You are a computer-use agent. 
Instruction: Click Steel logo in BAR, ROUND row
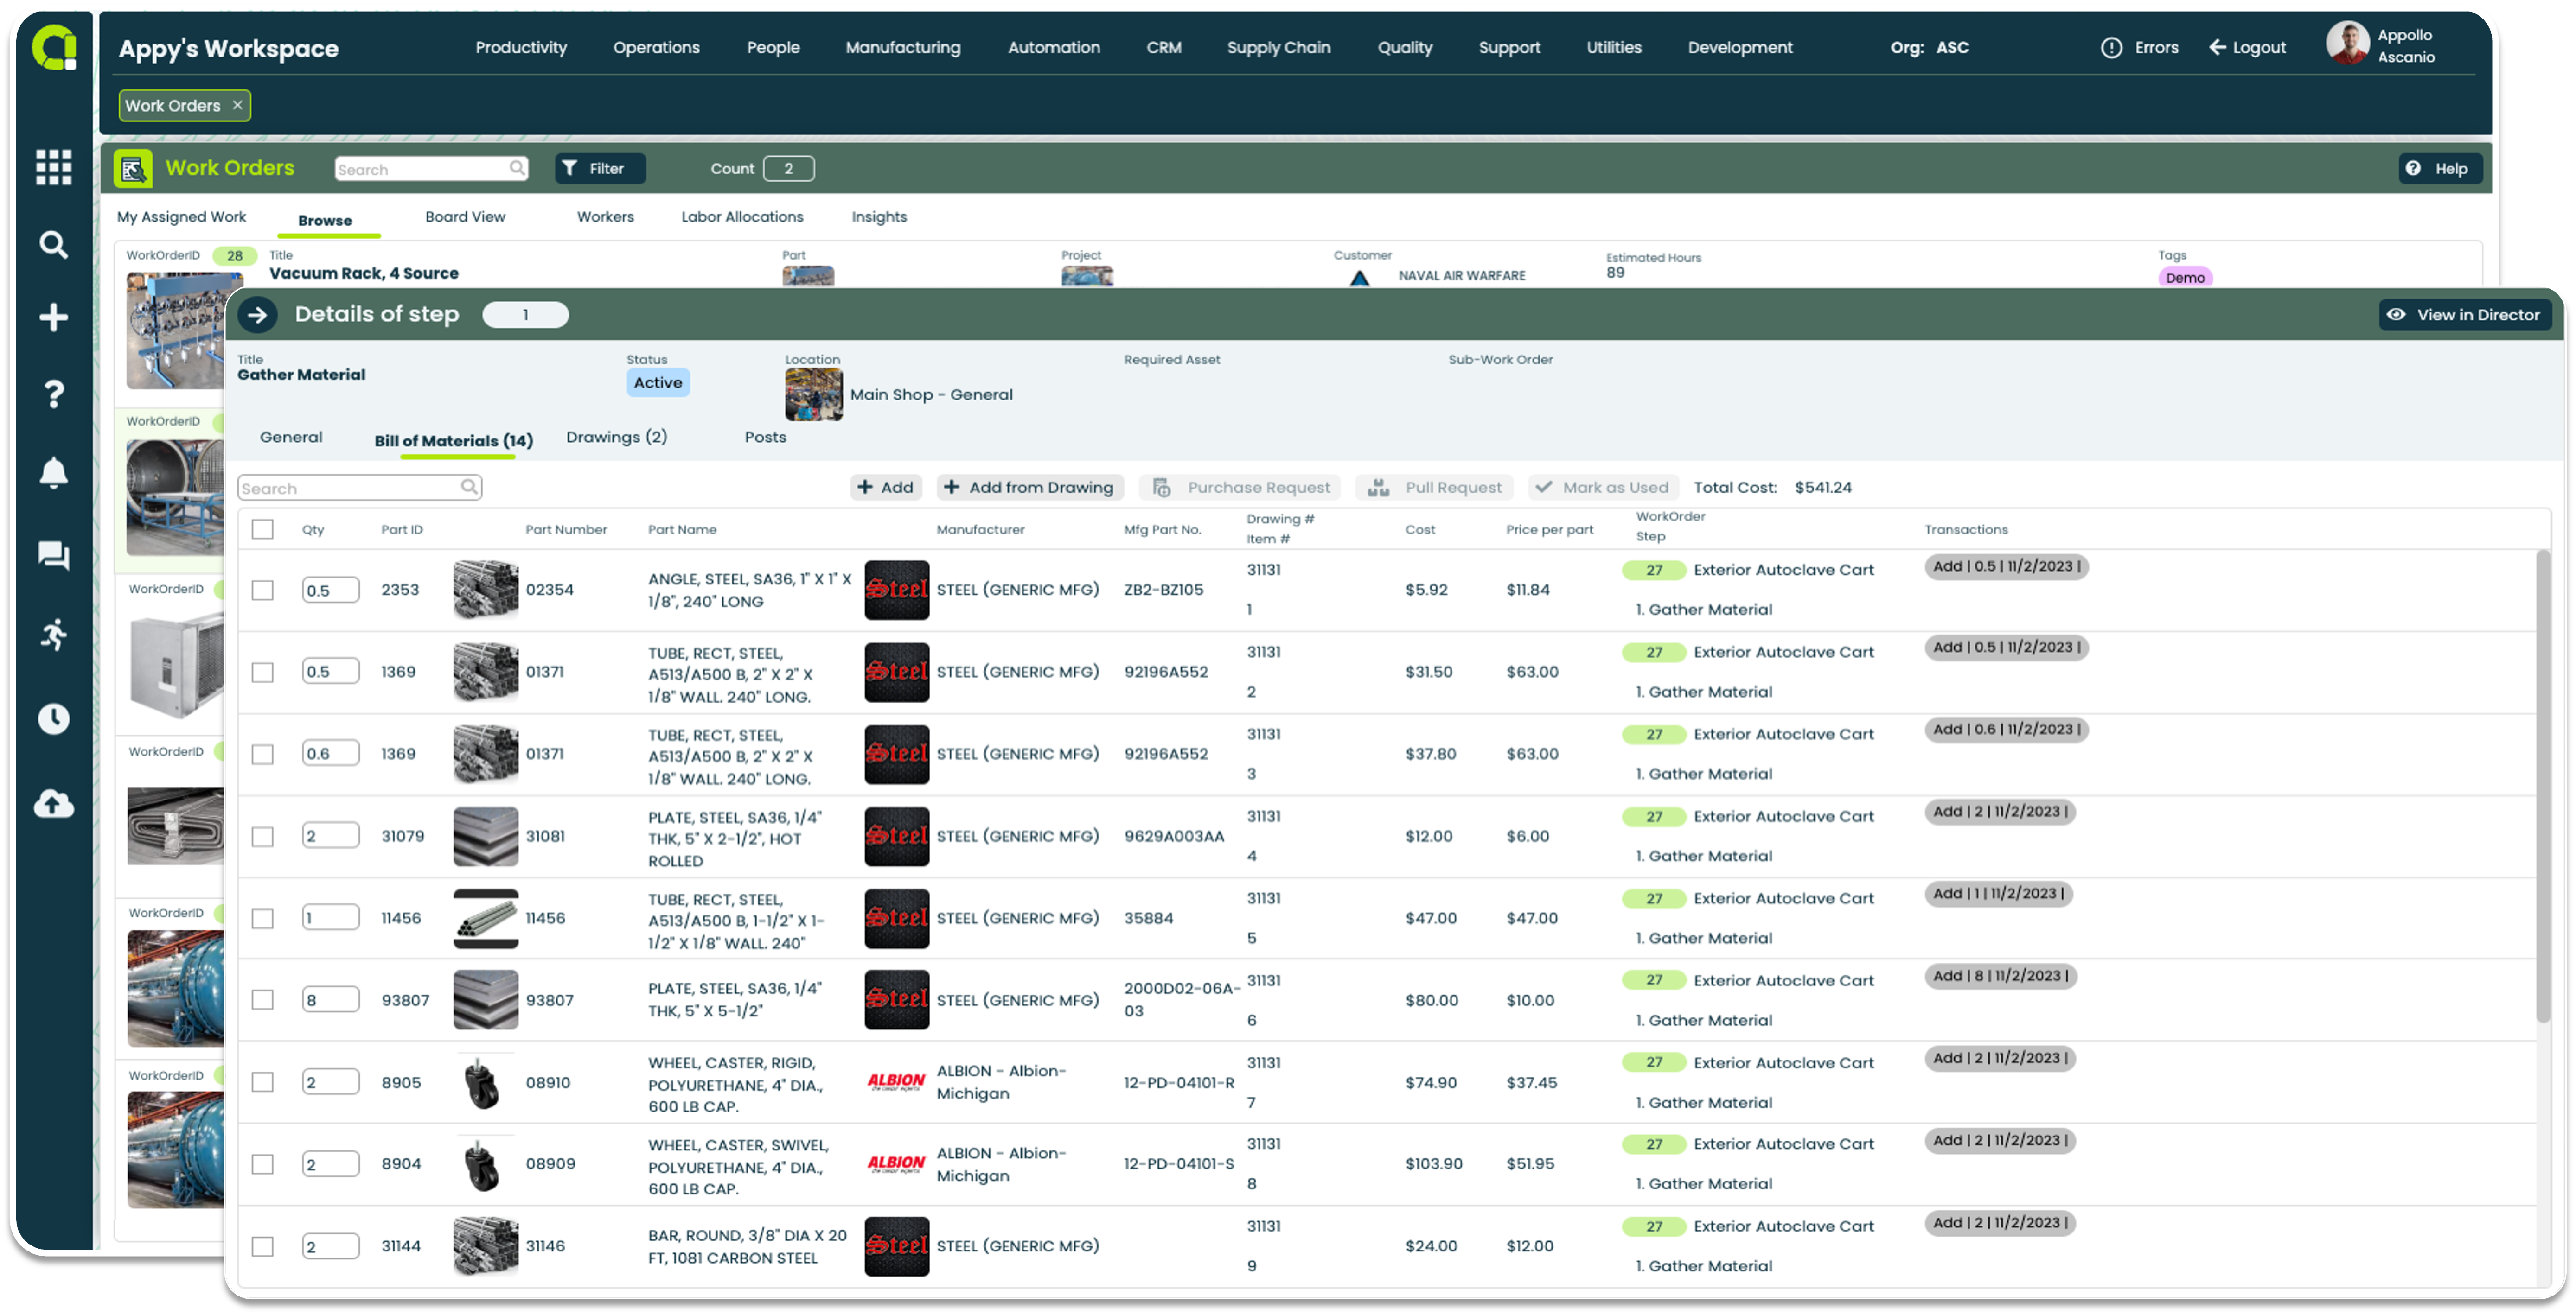[x=896, y=1245]
